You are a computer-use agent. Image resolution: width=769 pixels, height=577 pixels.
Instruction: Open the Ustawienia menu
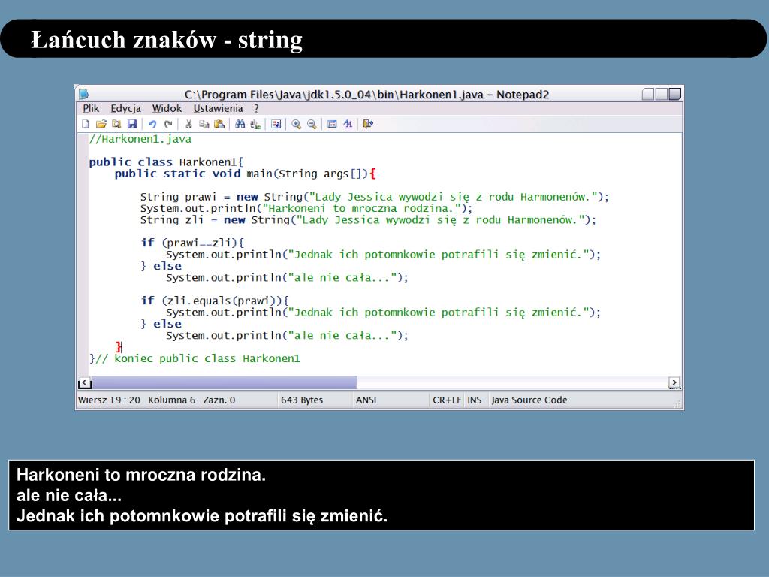click(x=219, y=108)
